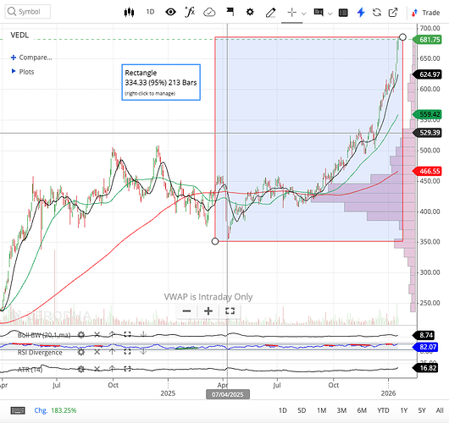
Task: Select the 5D range
Action: 302,410
